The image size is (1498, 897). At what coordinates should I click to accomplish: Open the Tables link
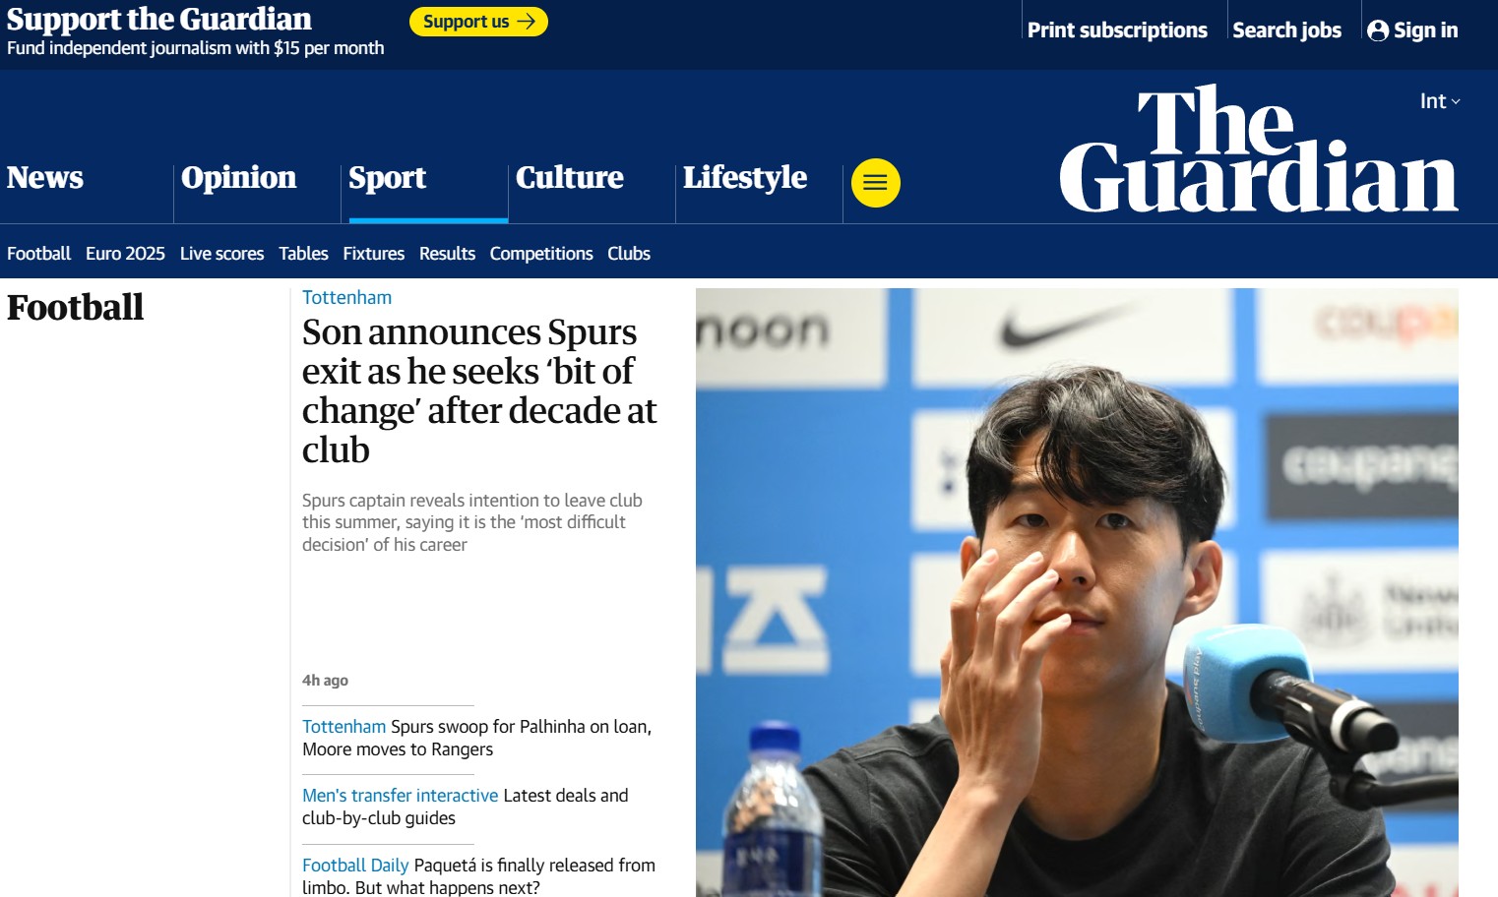[303, 254]
